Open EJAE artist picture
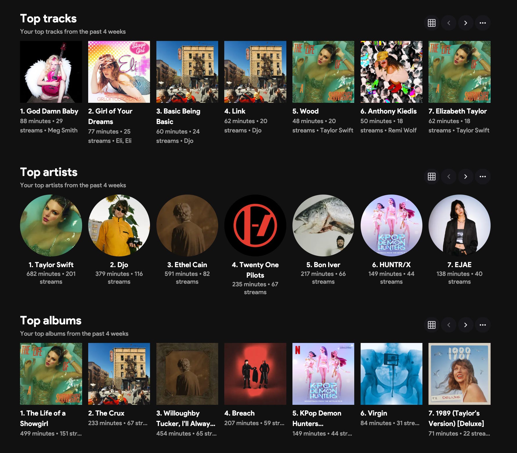 pyautogui.click(x=460, y=225)
